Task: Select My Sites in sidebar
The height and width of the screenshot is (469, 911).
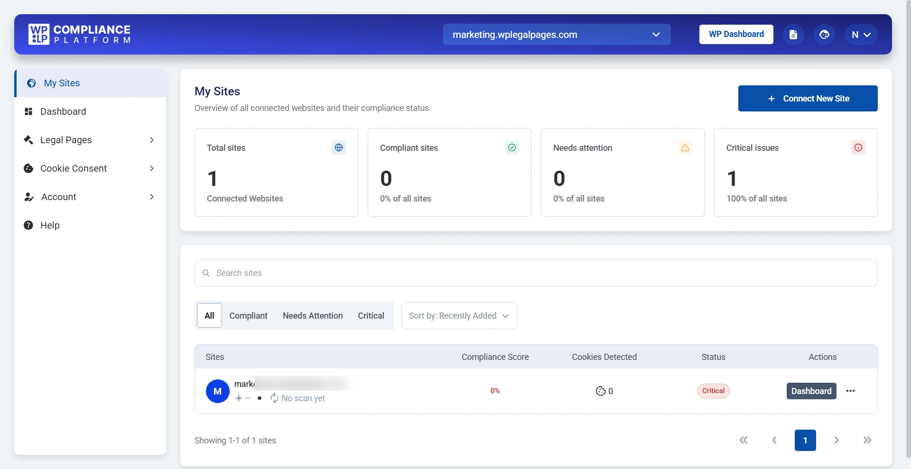Action: 91,83
